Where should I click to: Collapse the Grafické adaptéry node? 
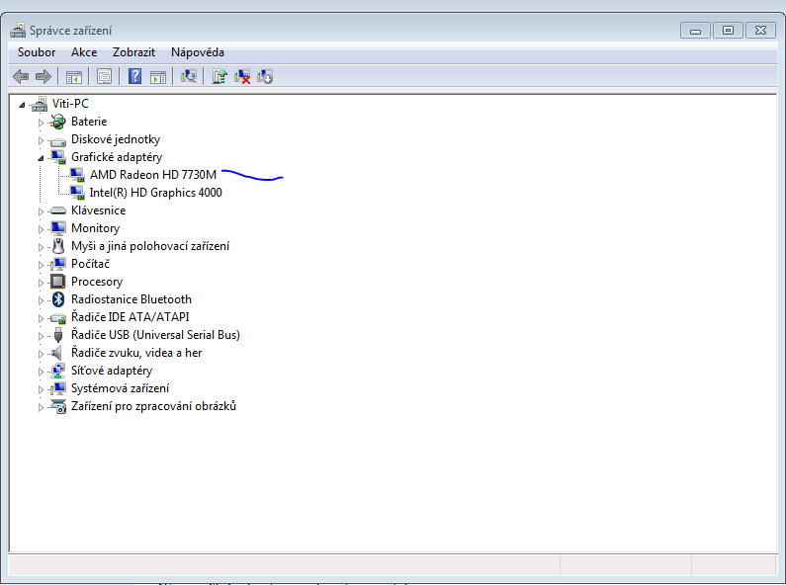point(41,158)
